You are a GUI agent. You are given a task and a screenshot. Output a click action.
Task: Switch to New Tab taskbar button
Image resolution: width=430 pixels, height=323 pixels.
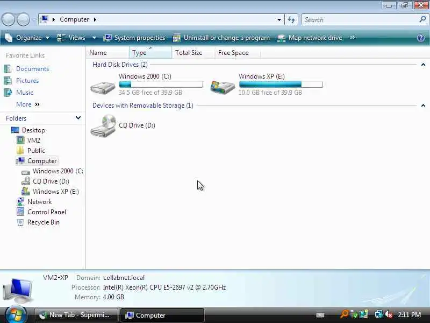pyautogui.click(x=76, y=315)
